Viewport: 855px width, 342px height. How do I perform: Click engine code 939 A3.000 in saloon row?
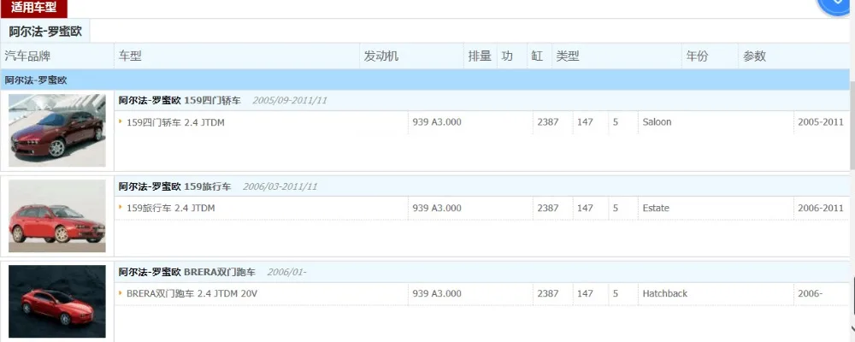(437, 122)
